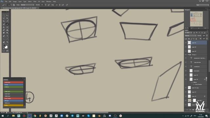Run the Fill layer action

pyautogui.click(x=13, y=101)
